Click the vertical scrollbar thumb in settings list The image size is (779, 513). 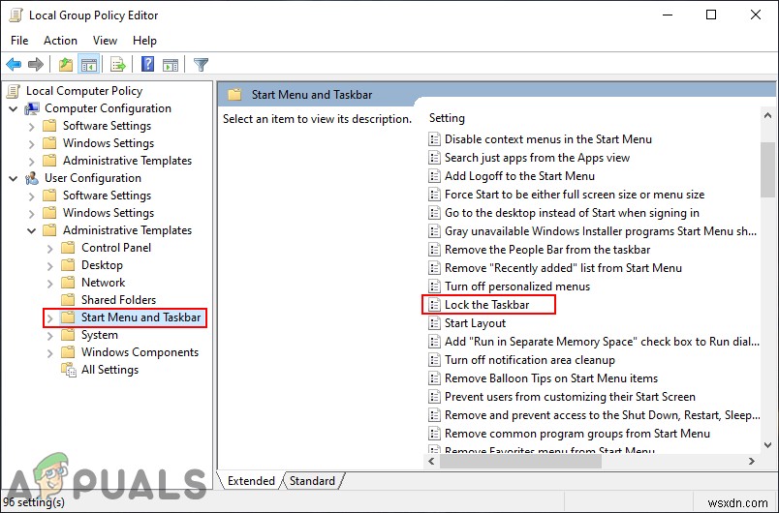pyautogui.click(x=767, y=169)
